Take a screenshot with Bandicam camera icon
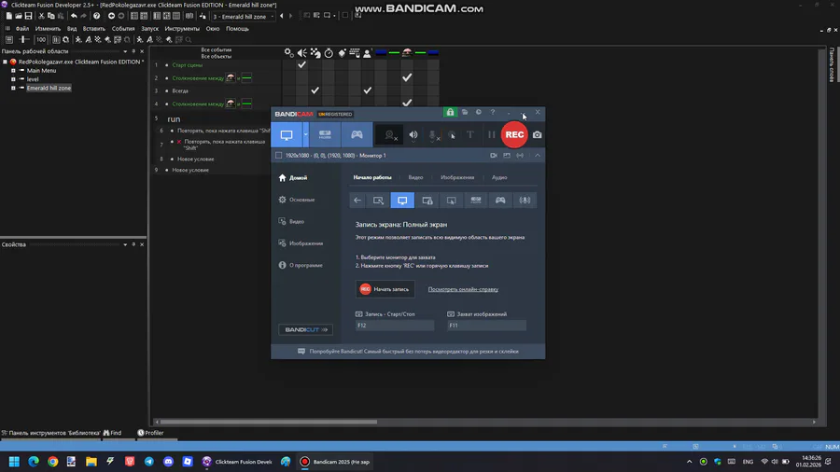Image resolution: width=840 pixels, height=472 pixels. tap(538, 135)
